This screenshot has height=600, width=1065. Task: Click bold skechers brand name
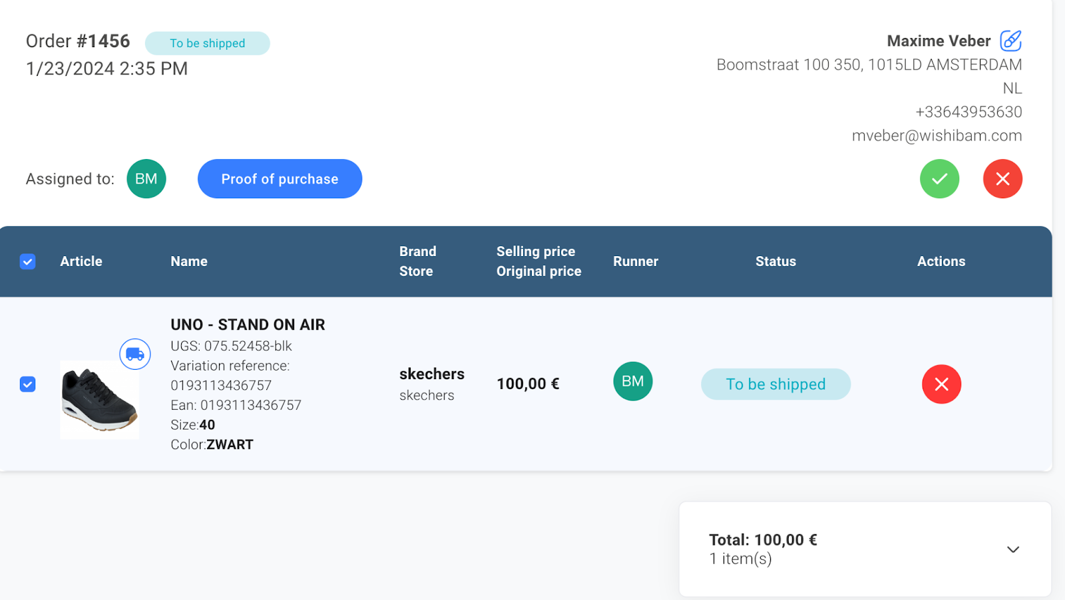[432, 374]
